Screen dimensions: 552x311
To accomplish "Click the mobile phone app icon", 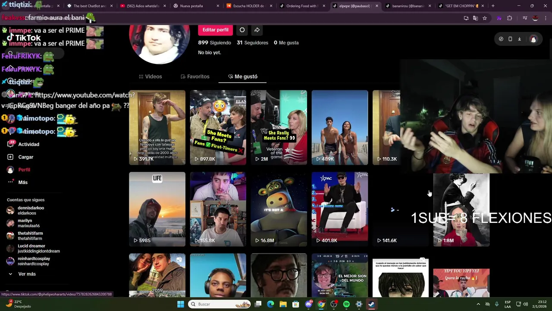I will (510, 39).
